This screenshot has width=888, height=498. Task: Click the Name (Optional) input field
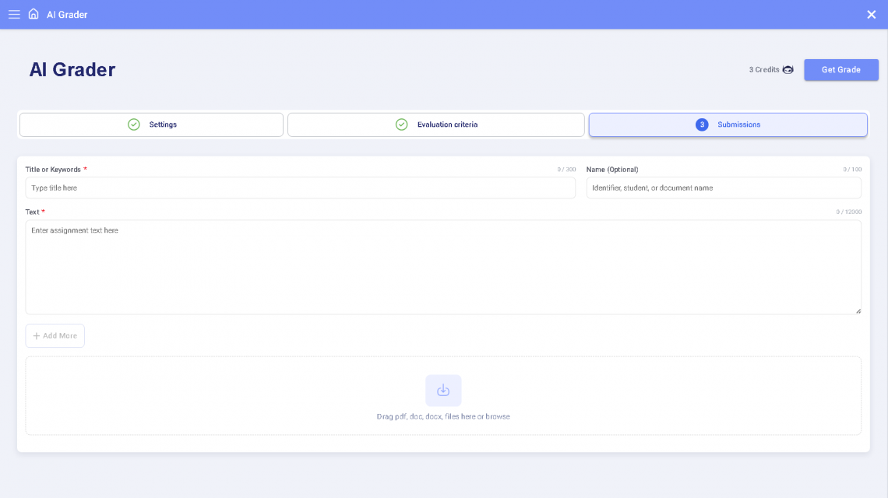pos(723,188)
